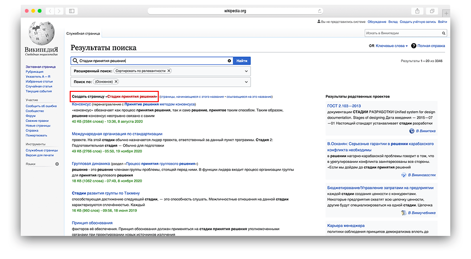This screenshot has width=471, height=259.
Task: Open 'Бюджетирование/Управление затратами на предприятии'
Action: coord(380,188)
